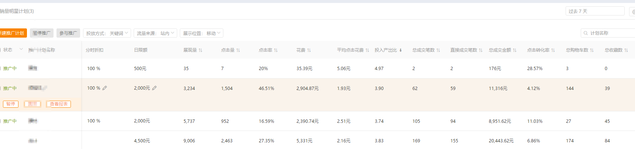Click the 花费 column sort icon

click(x=309, y=50)
